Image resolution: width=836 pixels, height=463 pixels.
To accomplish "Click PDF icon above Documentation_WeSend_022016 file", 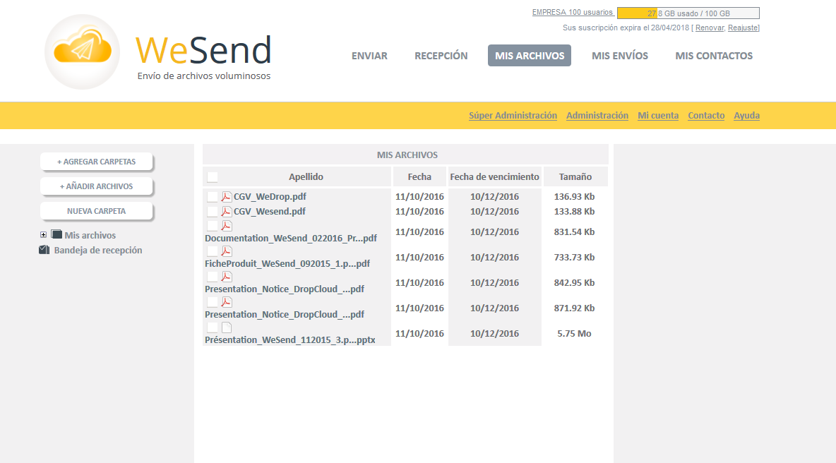I will [227, 226].
